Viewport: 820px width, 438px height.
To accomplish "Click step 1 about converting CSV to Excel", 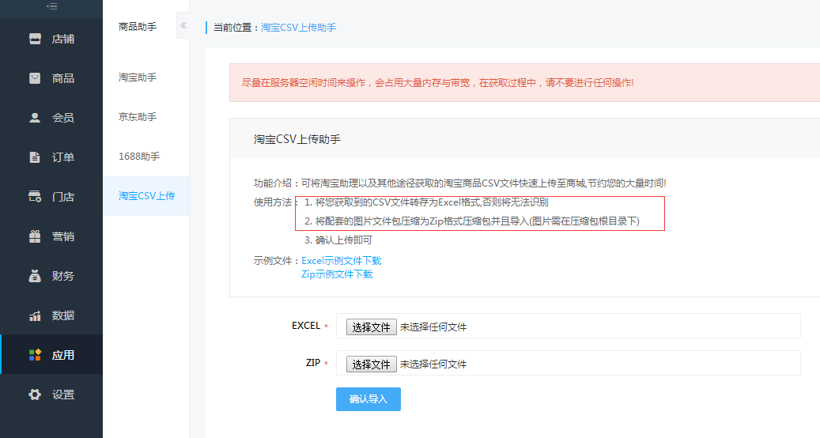I will pyautogui.click(x=426, y=203).
